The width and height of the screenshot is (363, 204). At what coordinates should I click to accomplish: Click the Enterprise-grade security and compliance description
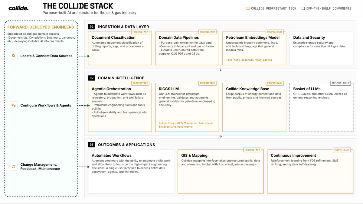coord(319,44)
